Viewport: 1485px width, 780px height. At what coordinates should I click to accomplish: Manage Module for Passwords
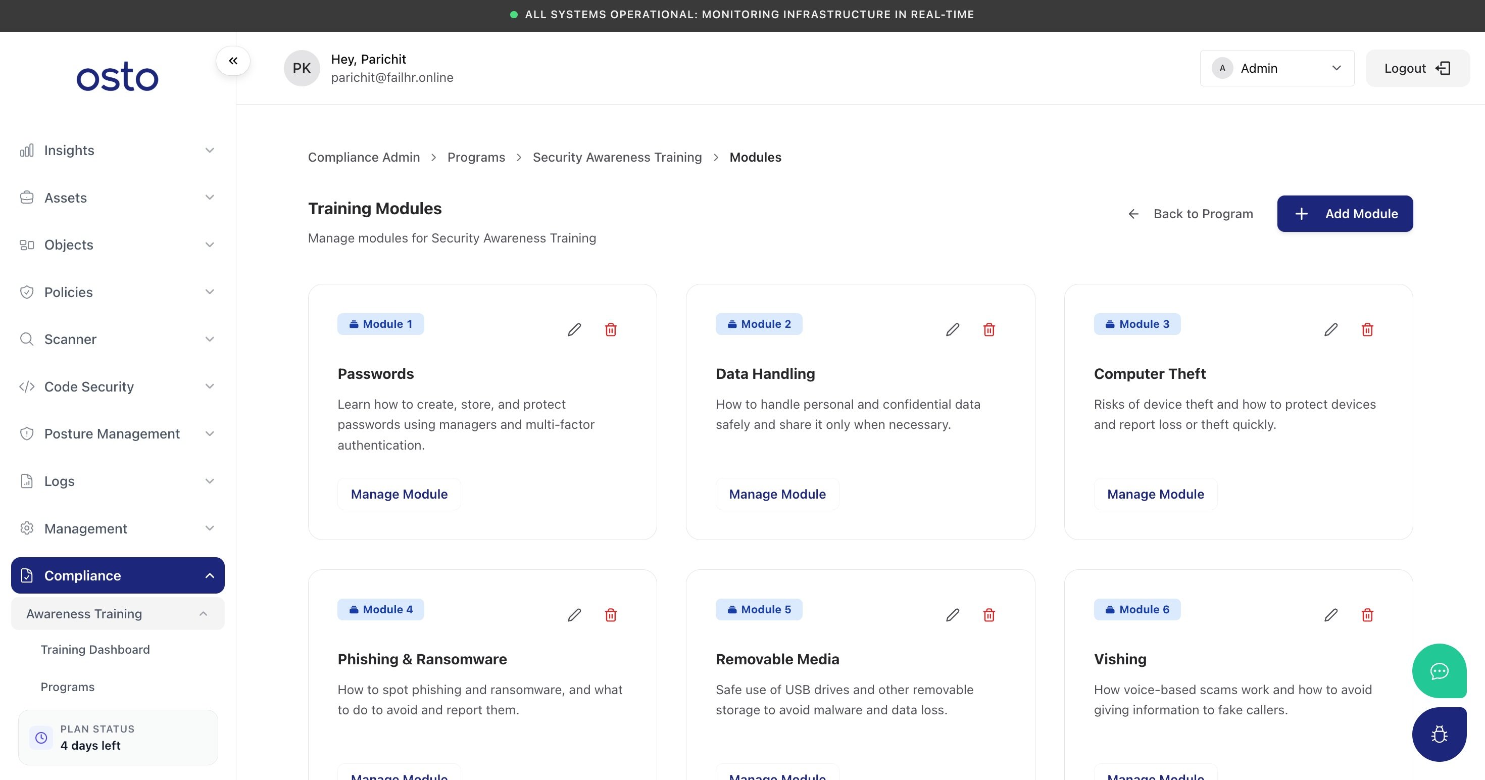[x=399, y=494]
